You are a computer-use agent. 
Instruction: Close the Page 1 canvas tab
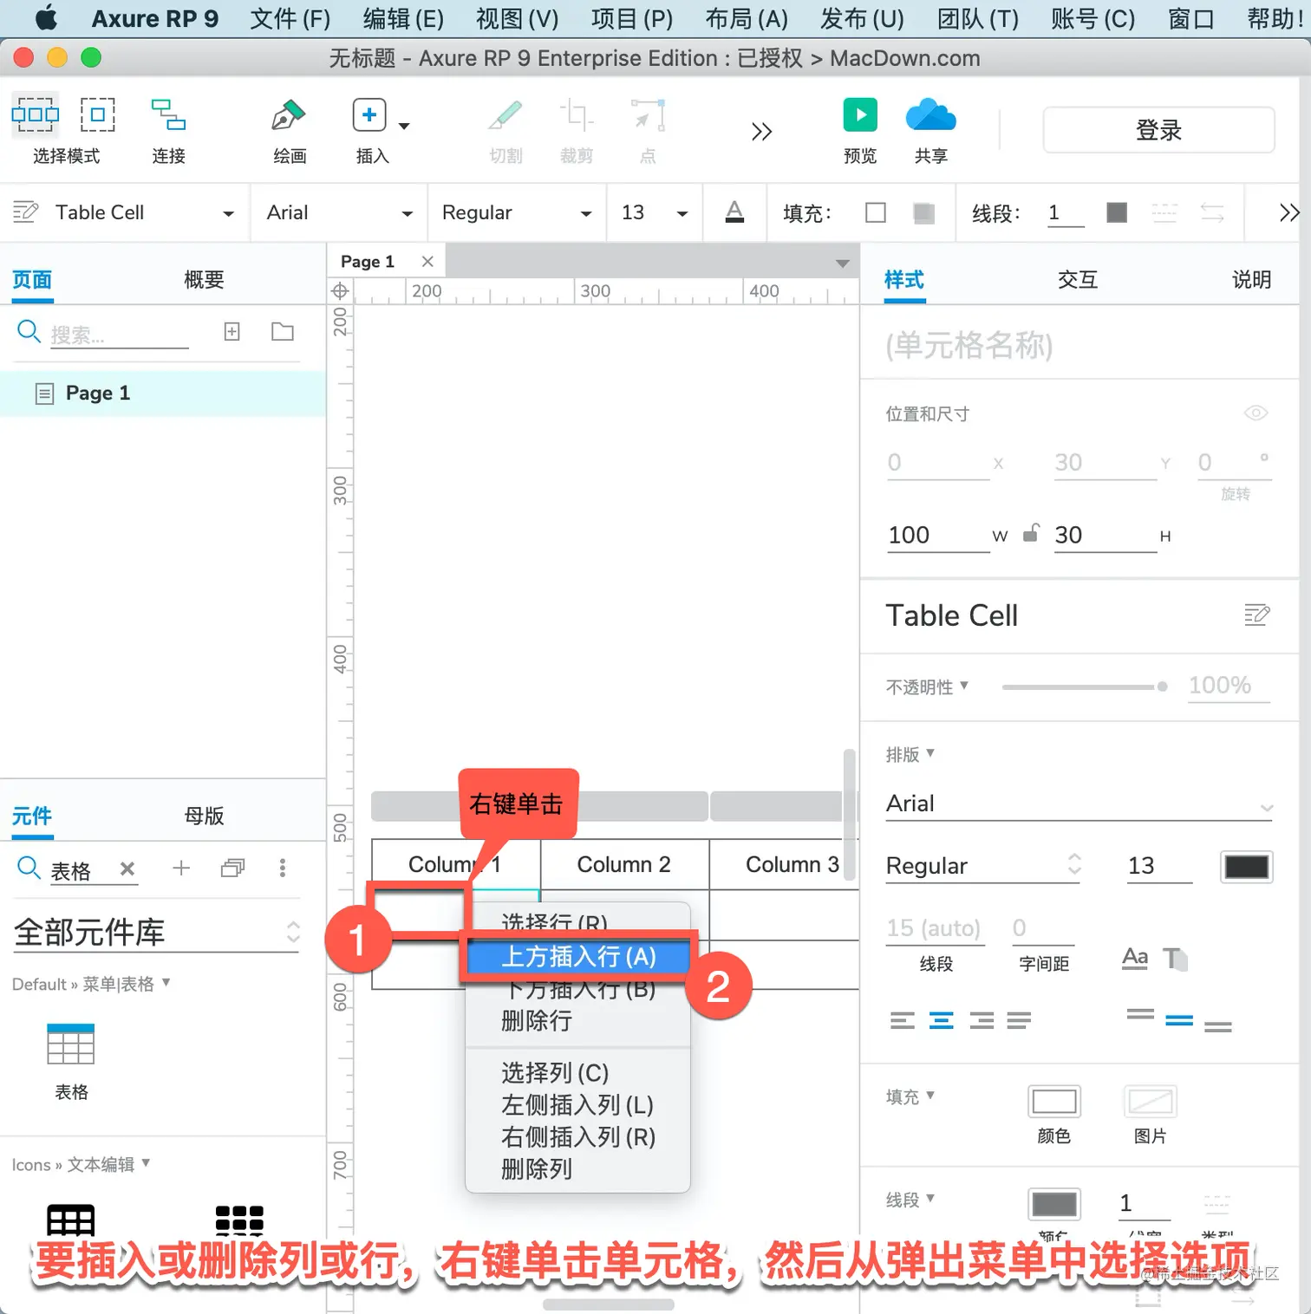(x=427, y=261)
